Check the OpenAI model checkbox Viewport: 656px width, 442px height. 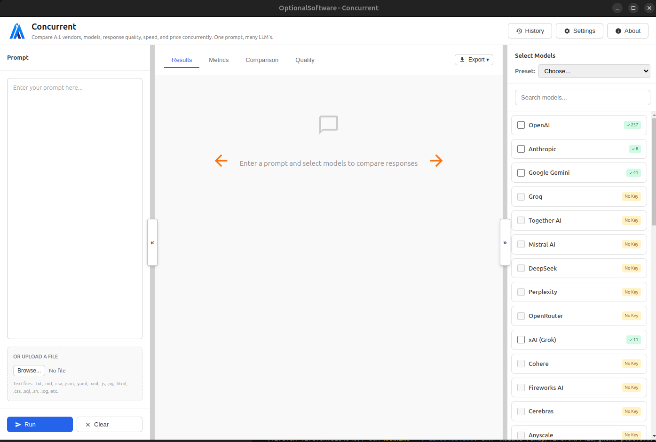point(521,125)
